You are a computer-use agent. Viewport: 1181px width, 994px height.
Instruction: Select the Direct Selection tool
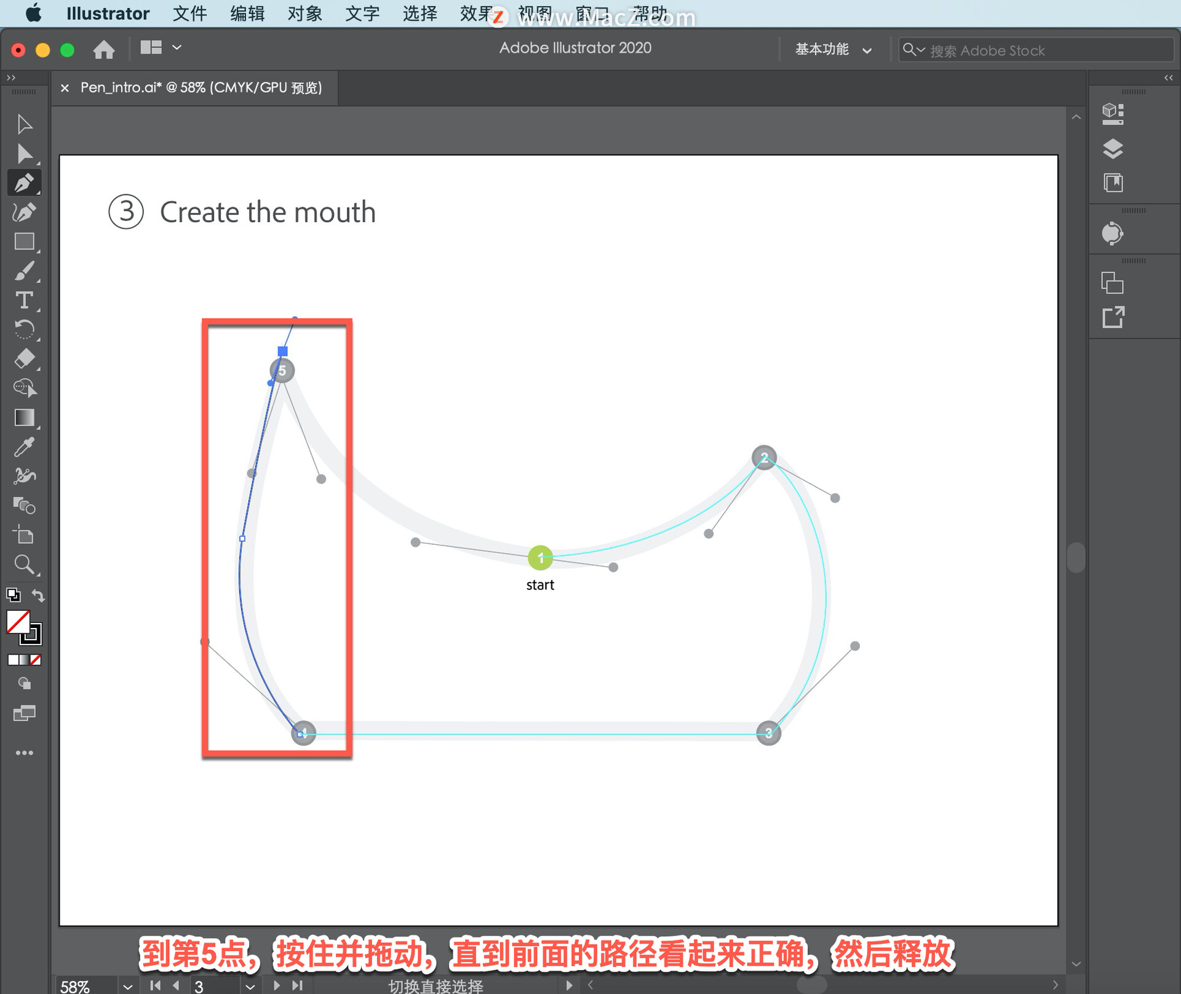(x=24, y=153)
